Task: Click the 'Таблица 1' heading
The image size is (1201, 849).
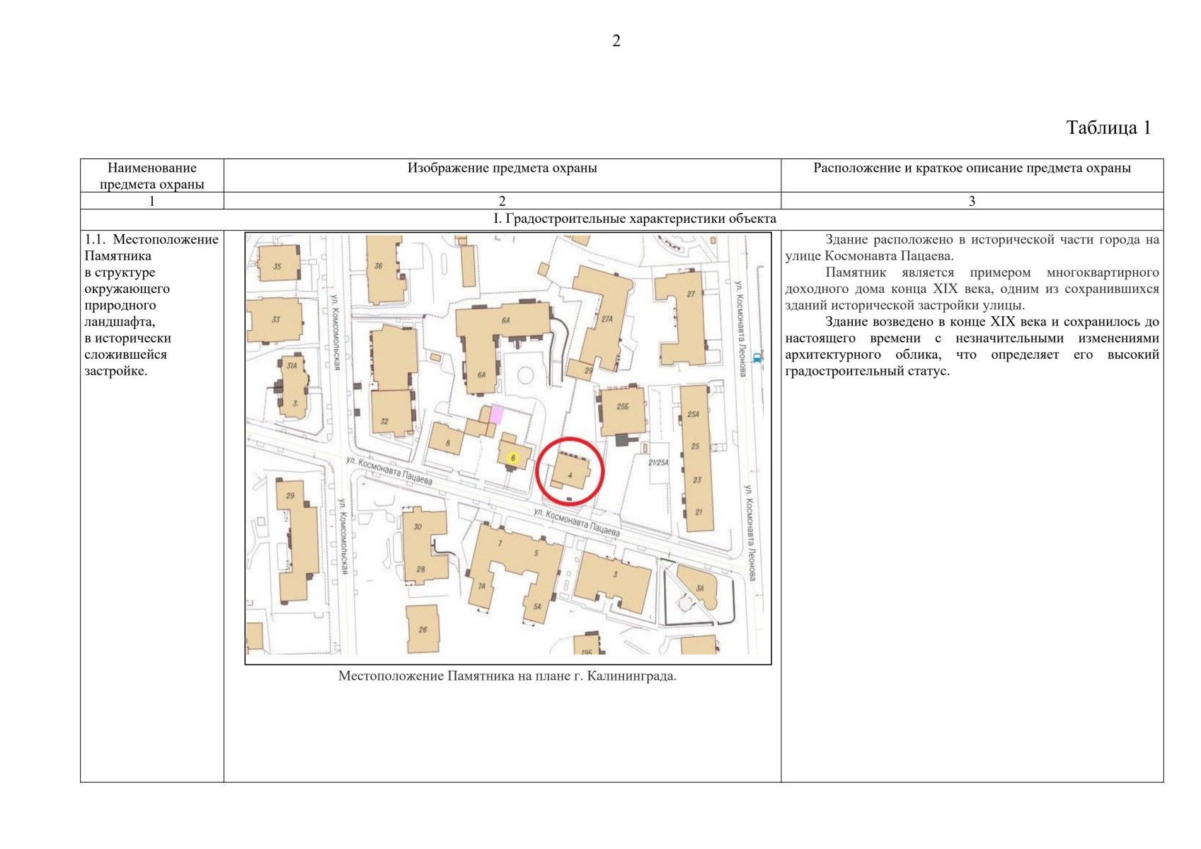Action: coord(1108,127)
